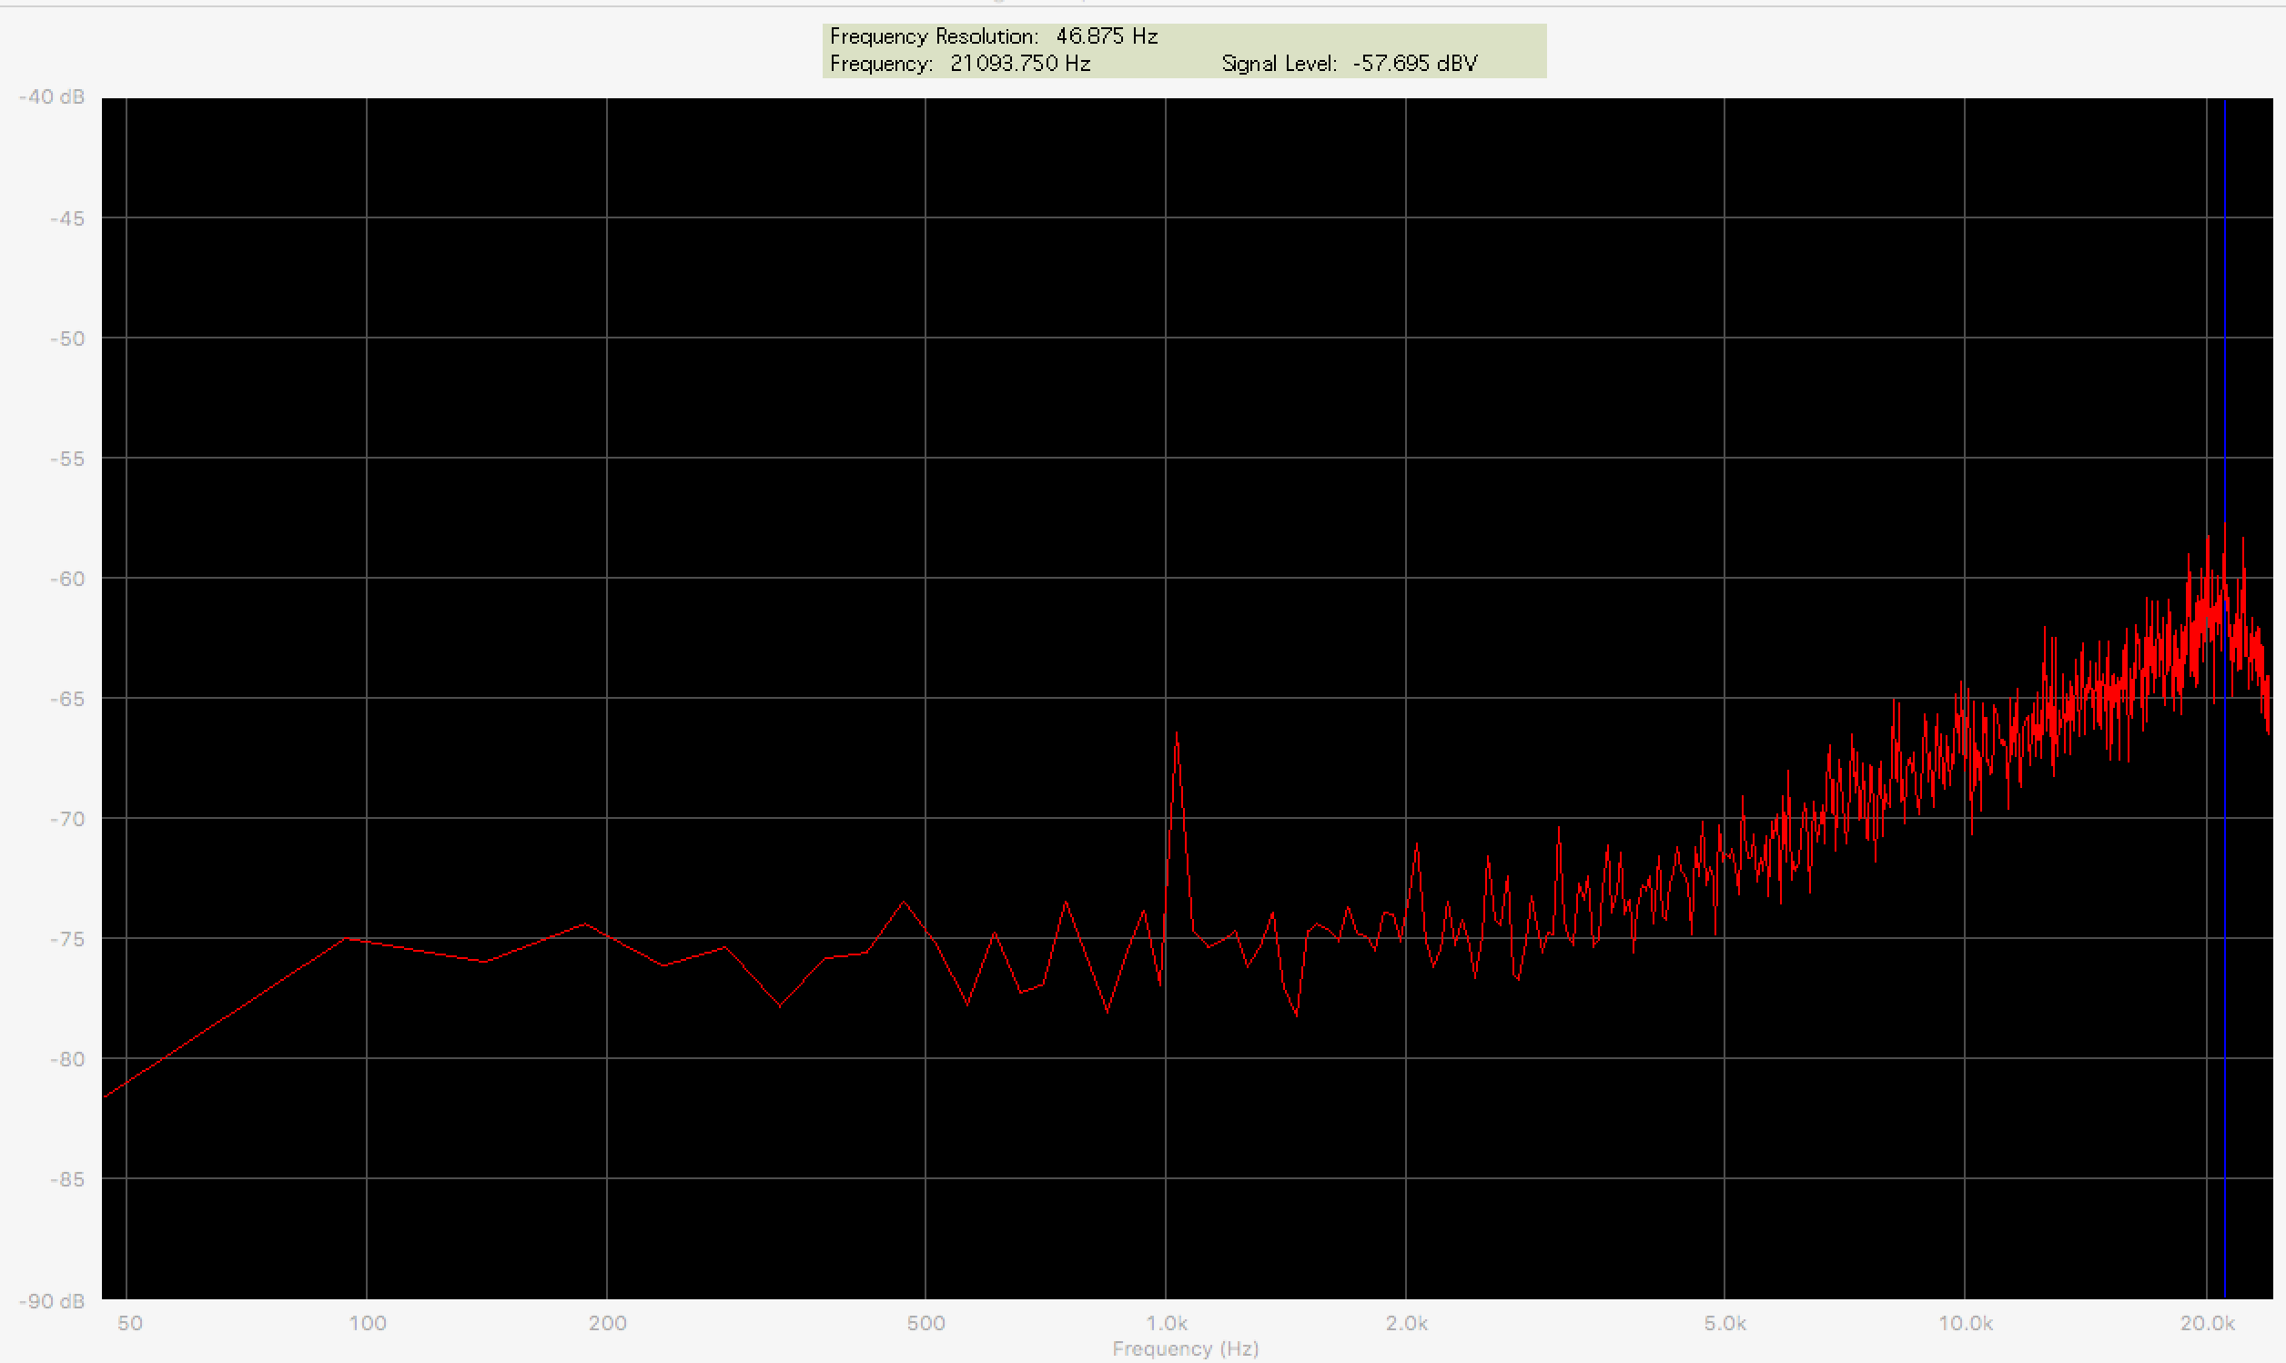
Task: Click the '-75' level axis label
Action: [x=67, y=939]
